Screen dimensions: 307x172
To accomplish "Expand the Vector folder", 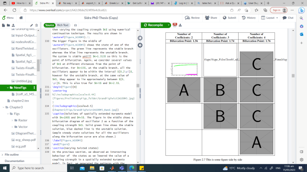I will [x=12, y=126].
